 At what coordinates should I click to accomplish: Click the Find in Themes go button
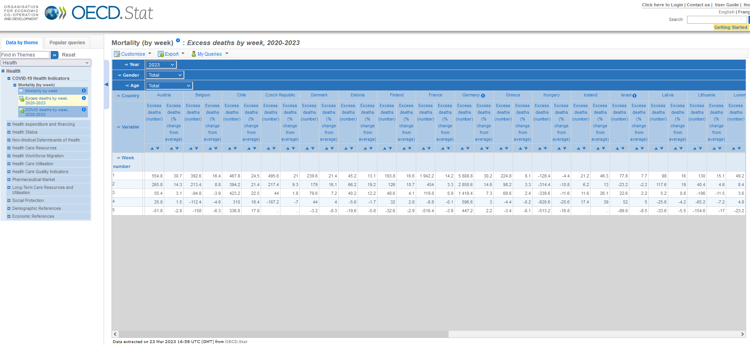click(x=55, y=55)
